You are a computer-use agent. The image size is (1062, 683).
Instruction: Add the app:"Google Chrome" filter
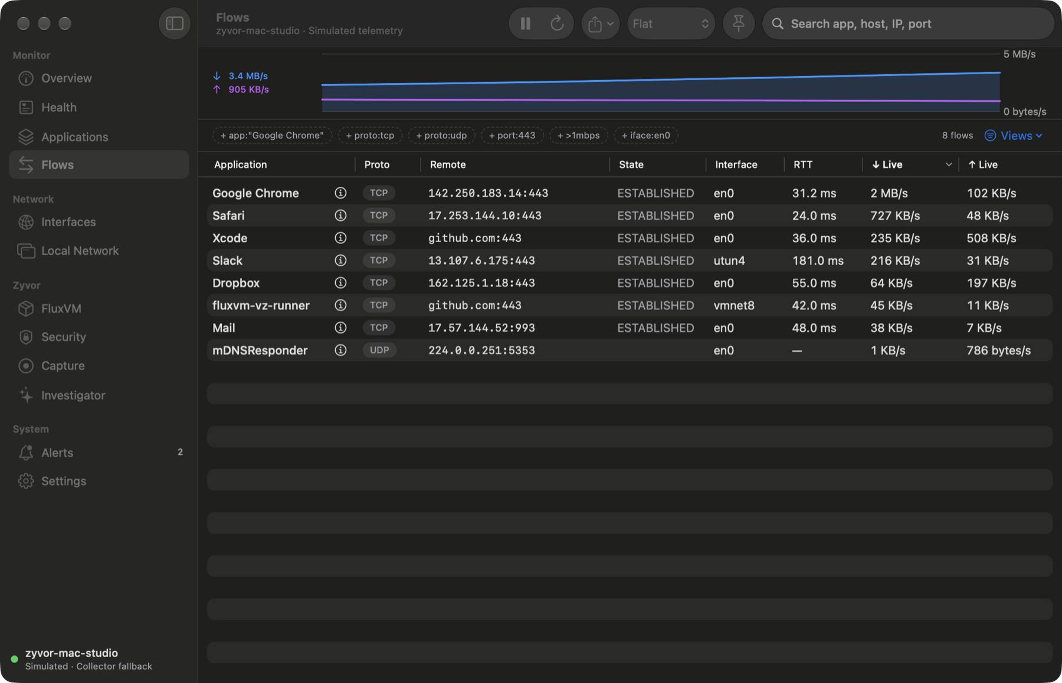point(272,136)
